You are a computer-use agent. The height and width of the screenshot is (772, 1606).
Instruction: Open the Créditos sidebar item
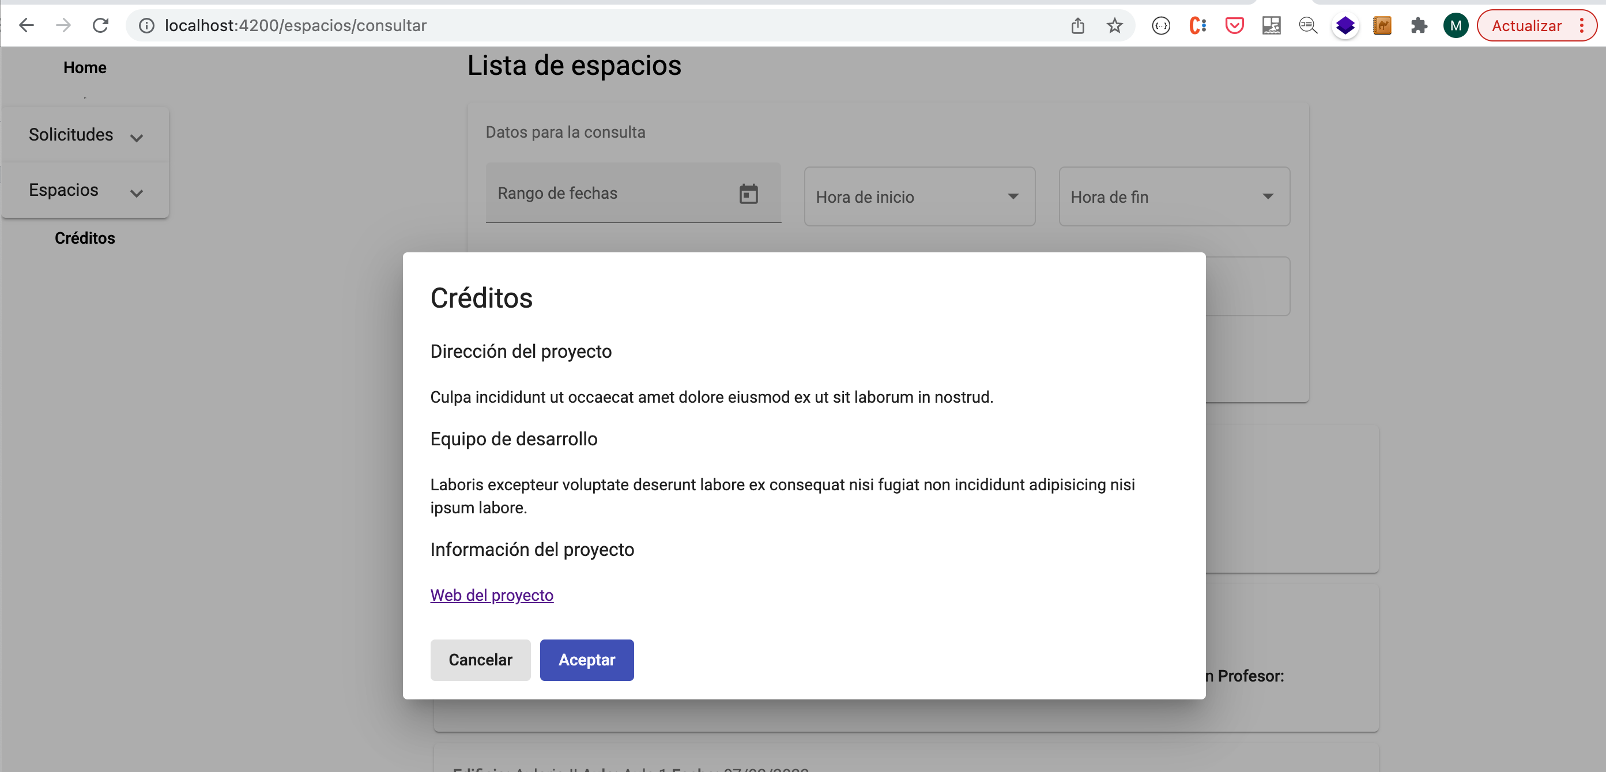[x=85, y=238]
